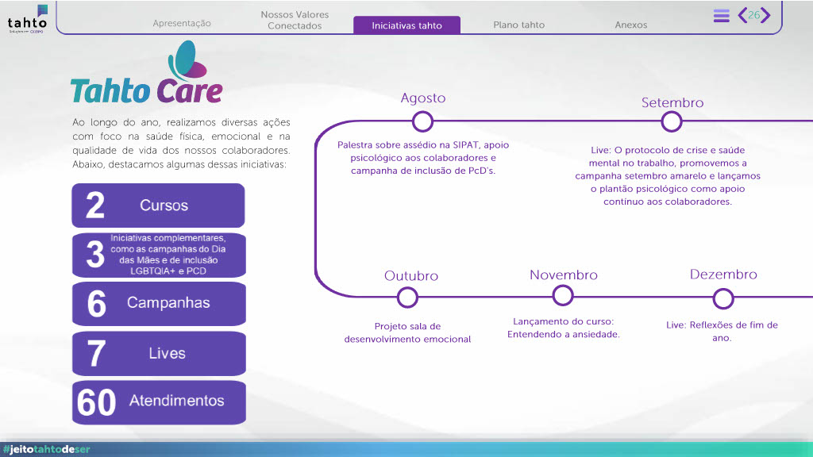Open the hamburger menu icon
Image resolution: width=813 pixels, height=457 pixels.
click(721, 16)
